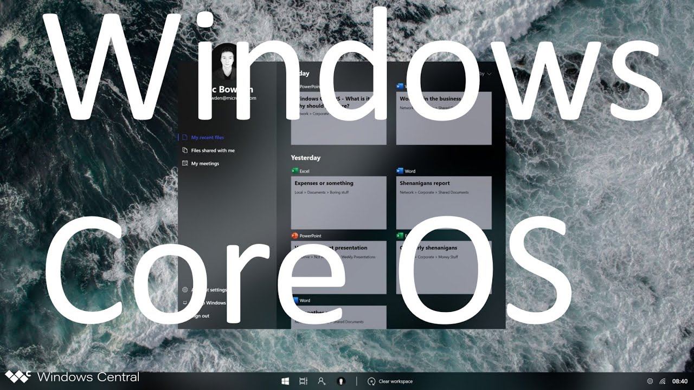Screen dimensions: 694x390
Task: Open Files shared with me
Action: click(213, 151)
